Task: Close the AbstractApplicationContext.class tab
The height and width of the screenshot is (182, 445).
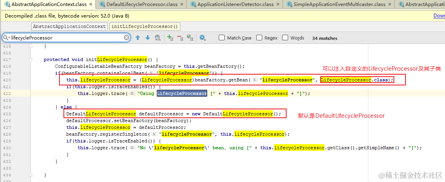Action: coord(91,4)
